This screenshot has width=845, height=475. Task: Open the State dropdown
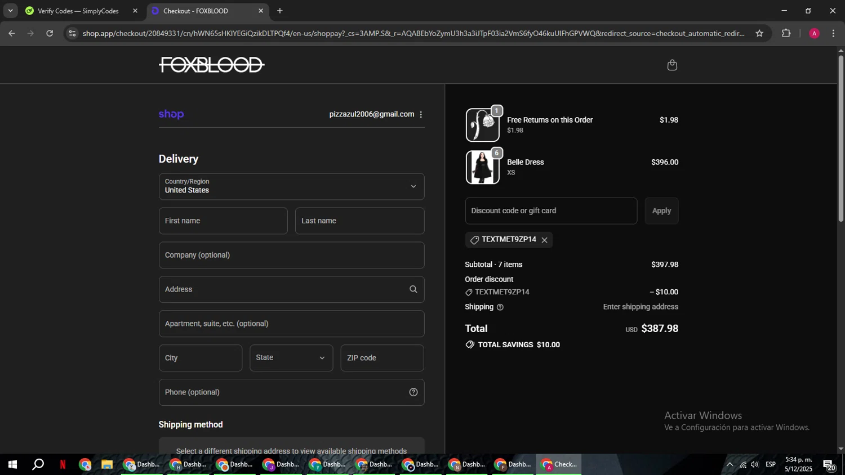pos(291,358)
